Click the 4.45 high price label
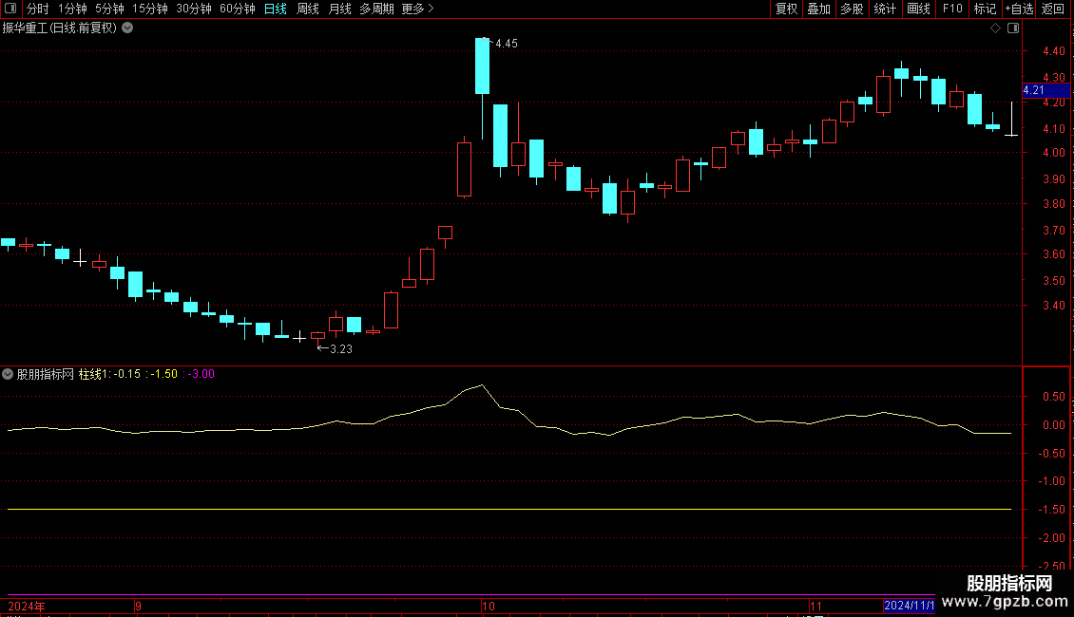Screen dimensions: 1074x617 [507, 44]
